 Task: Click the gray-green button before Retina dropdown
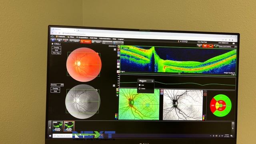216,46
